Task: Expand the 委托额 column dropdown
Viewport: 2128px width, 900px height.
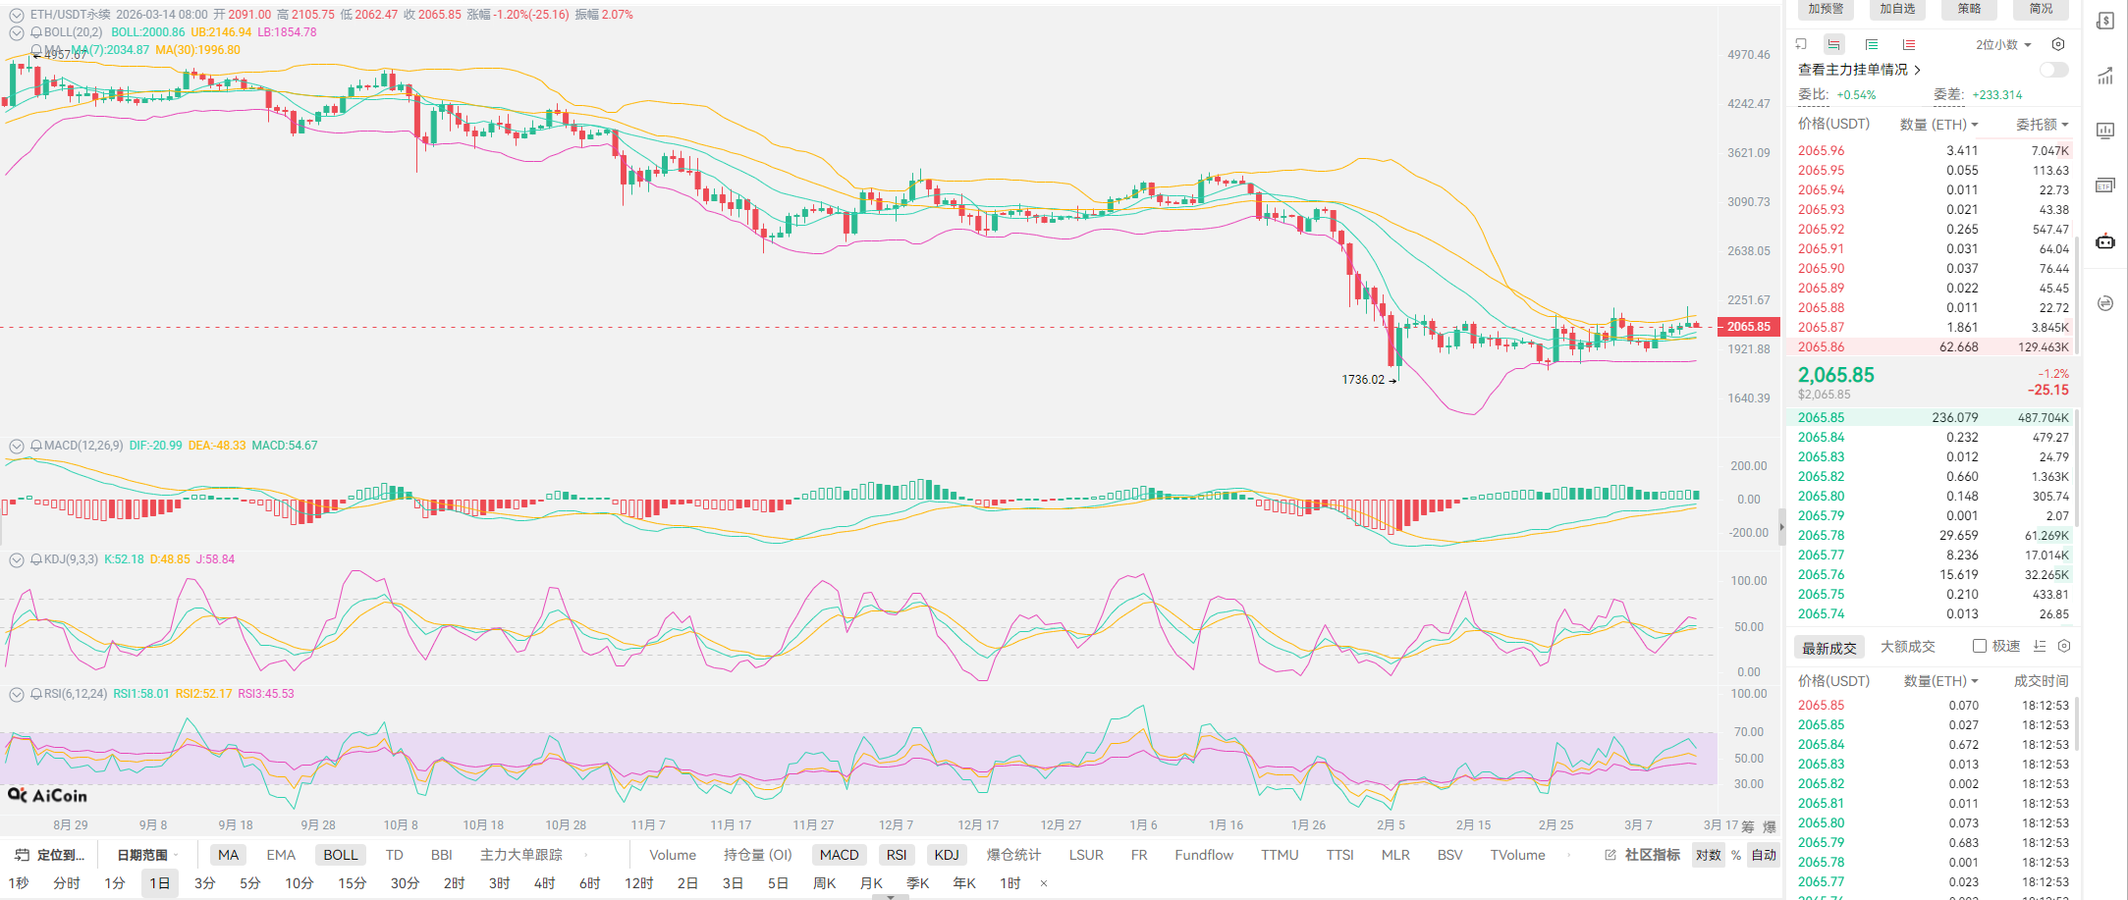Action: tap(2043, 125)
